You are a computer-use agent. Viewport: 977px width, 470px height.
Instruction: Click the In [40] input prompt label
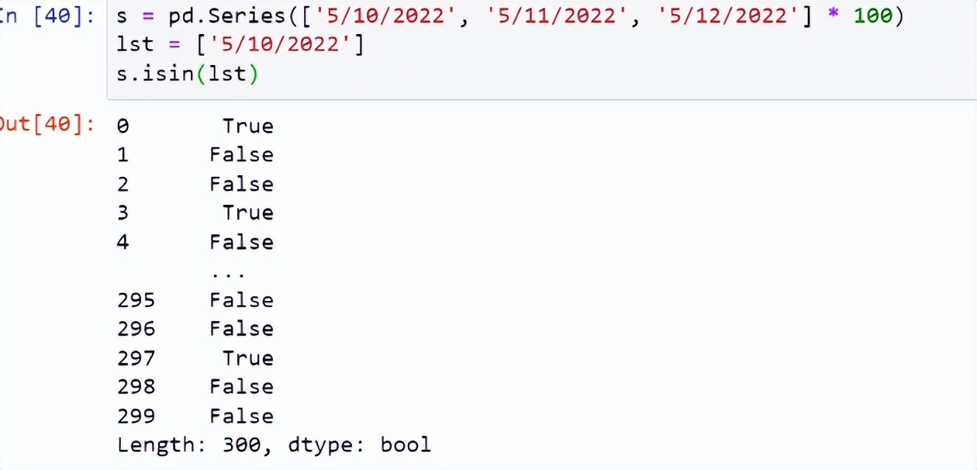(x=47, y=16)
